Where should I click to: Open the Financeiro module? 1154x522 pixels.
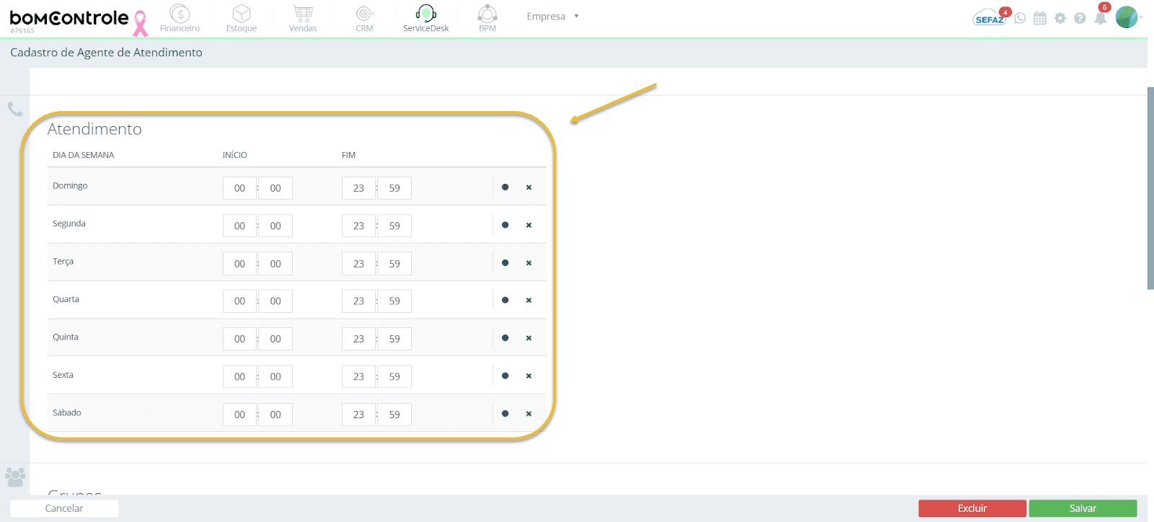point(180,18)
